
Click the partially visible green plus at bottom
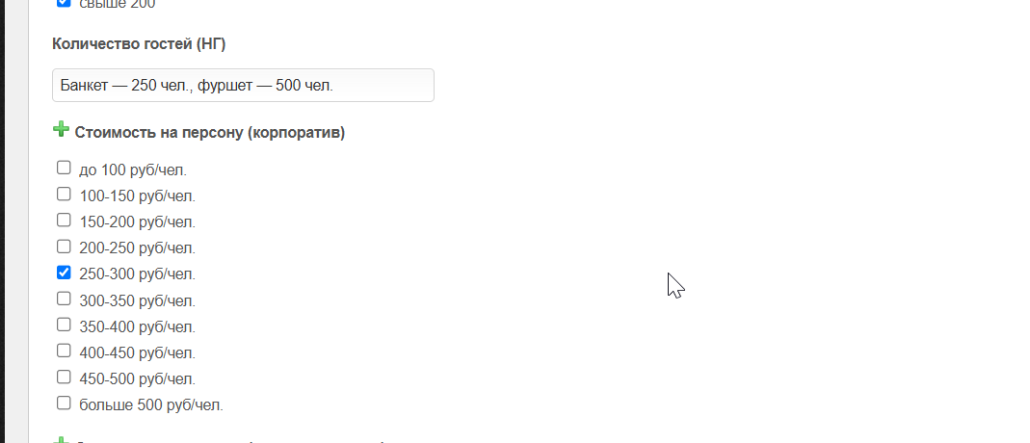pyautogui.click(x=61, y=440)
